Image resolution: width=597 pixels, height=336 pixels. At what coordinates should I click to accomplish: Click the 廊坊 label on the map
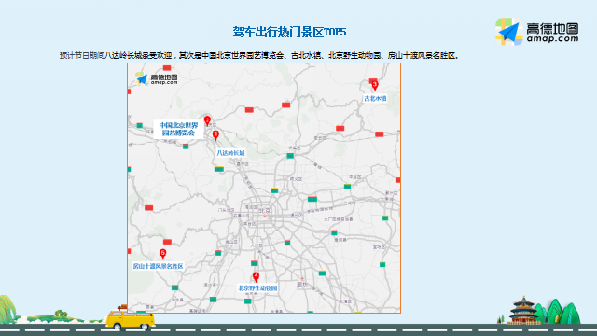[x=302, y=284]
